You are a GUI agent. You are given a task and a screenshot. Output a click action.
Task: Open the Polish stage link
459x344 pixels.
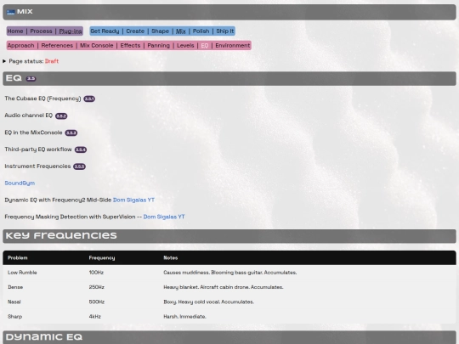coord(201,31)
